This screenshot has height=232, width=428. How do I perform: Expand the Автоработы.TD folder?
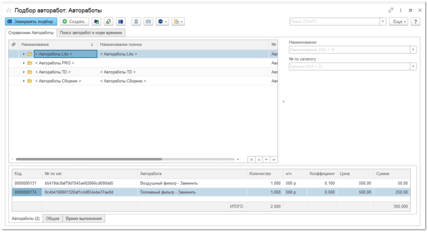coord(24,72)
